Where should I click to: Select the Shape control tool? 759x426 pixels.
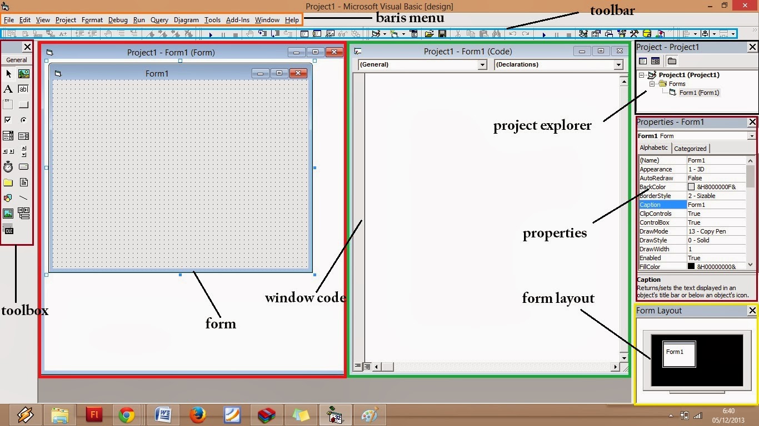[x=8, y=198]
